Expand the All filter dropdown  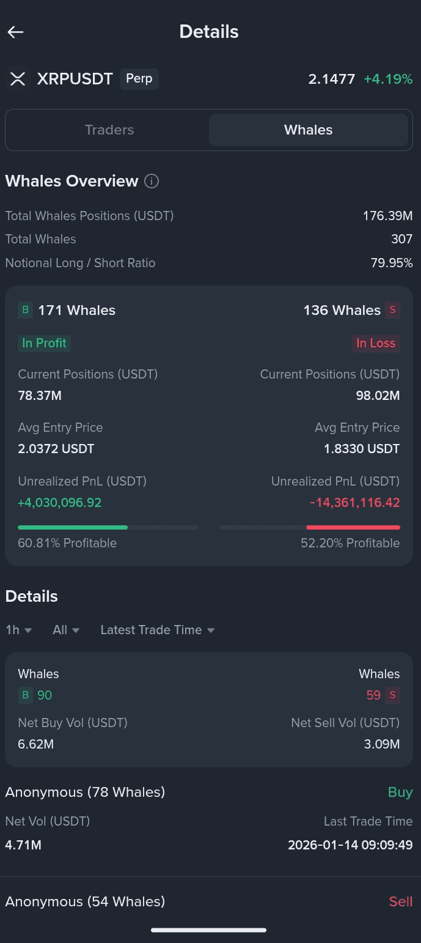click(x=67, y=630)
